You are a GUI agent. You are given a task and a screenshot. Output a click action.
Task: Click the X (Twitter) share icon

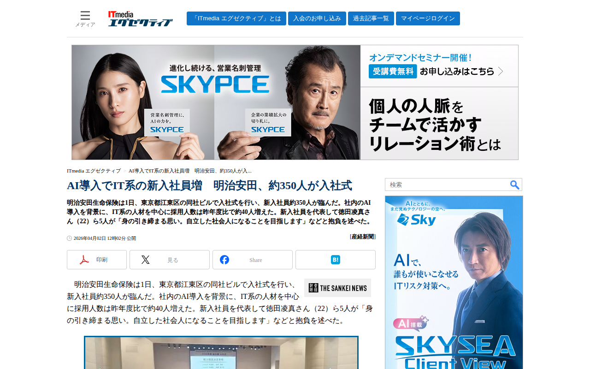click(x=146, y=260)
